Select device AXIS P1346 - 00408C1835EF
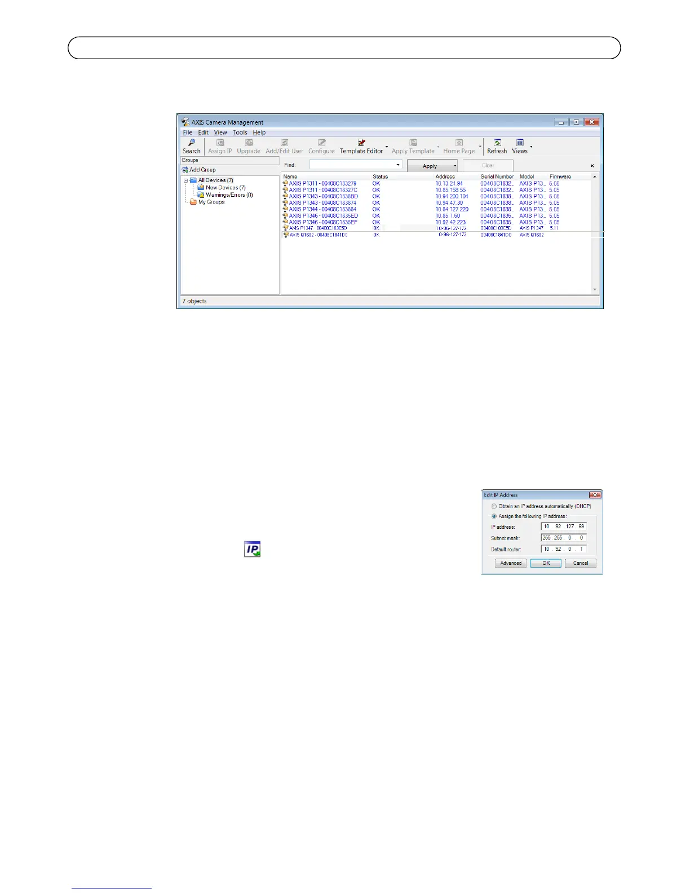This screenshot has height=893, width=690. (x=323, y=222)
